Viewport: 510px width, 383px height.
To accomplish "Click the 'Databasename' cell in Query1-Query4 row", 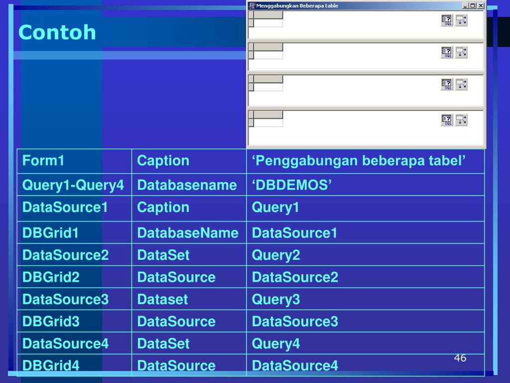I will pyautogui.click(x=189, y=185).
